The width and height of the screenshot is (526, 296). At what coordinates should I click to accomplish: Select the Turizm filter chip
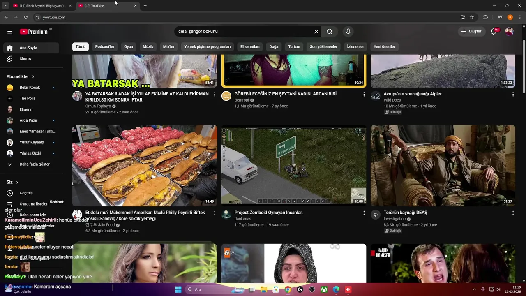[294, 46]
